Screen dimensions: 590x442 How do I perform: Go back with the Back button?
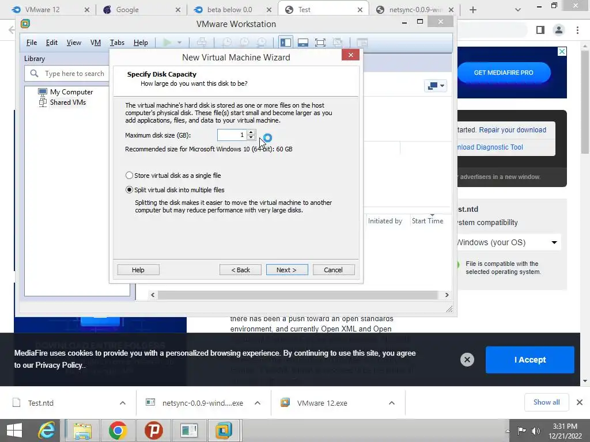pyautogui.click(x=240, y=270)
